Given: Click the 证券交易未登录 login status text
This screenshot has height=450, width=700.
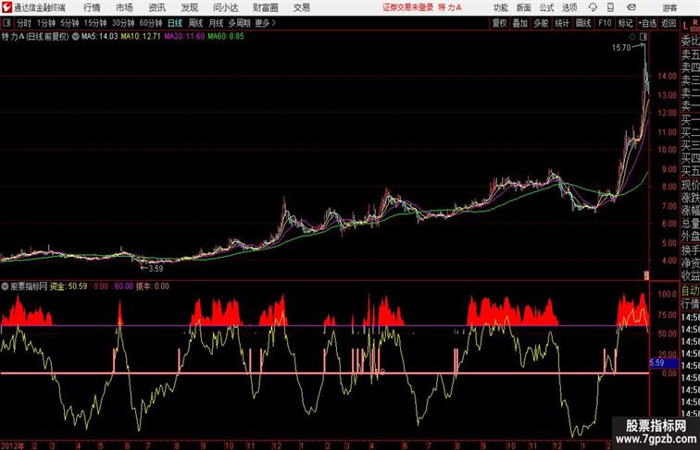Looking at the screenshot, I should pos(408,7).
